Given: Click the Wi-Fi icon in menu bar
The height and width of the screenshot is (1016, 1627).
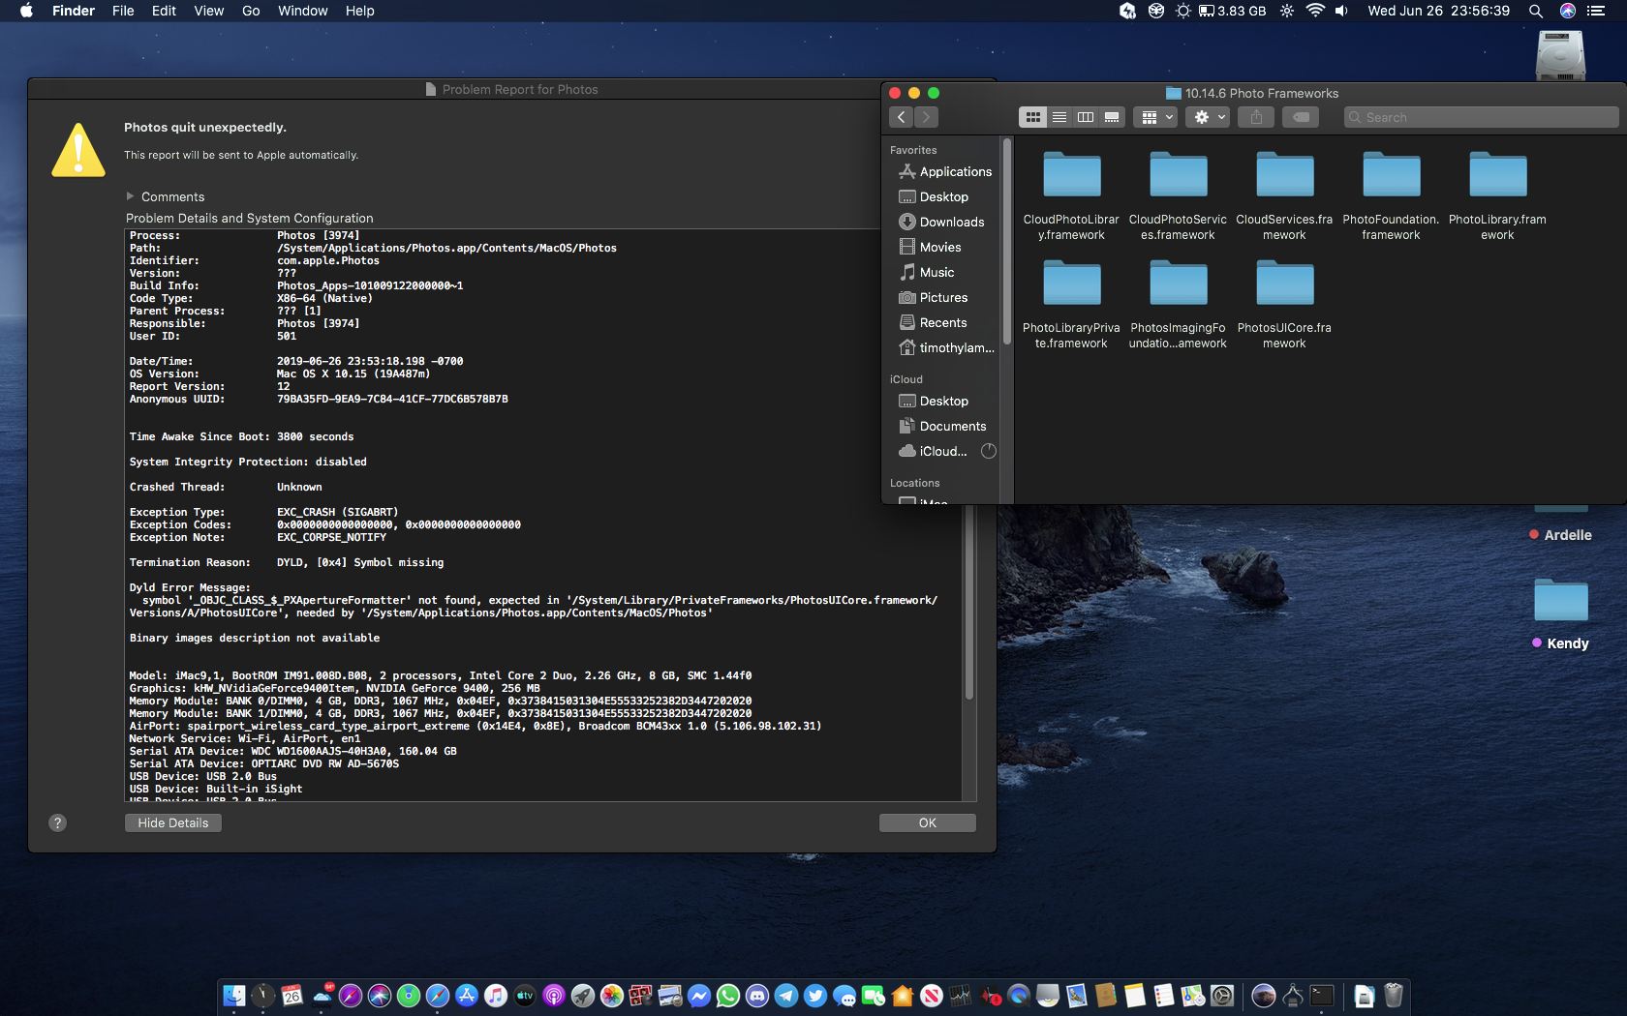Looking at the screenshot, I should 1314,11.
